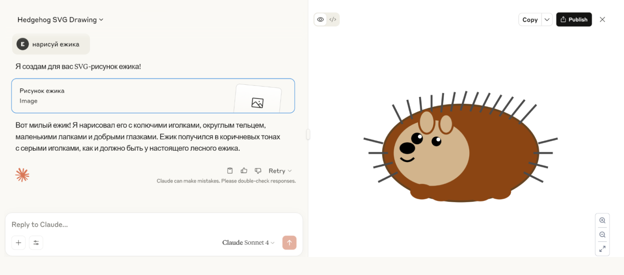The height and width of the screenshot is (275, 624).
Task: Open the Copy button's dropdown arrow
Action: pos(546,19)
